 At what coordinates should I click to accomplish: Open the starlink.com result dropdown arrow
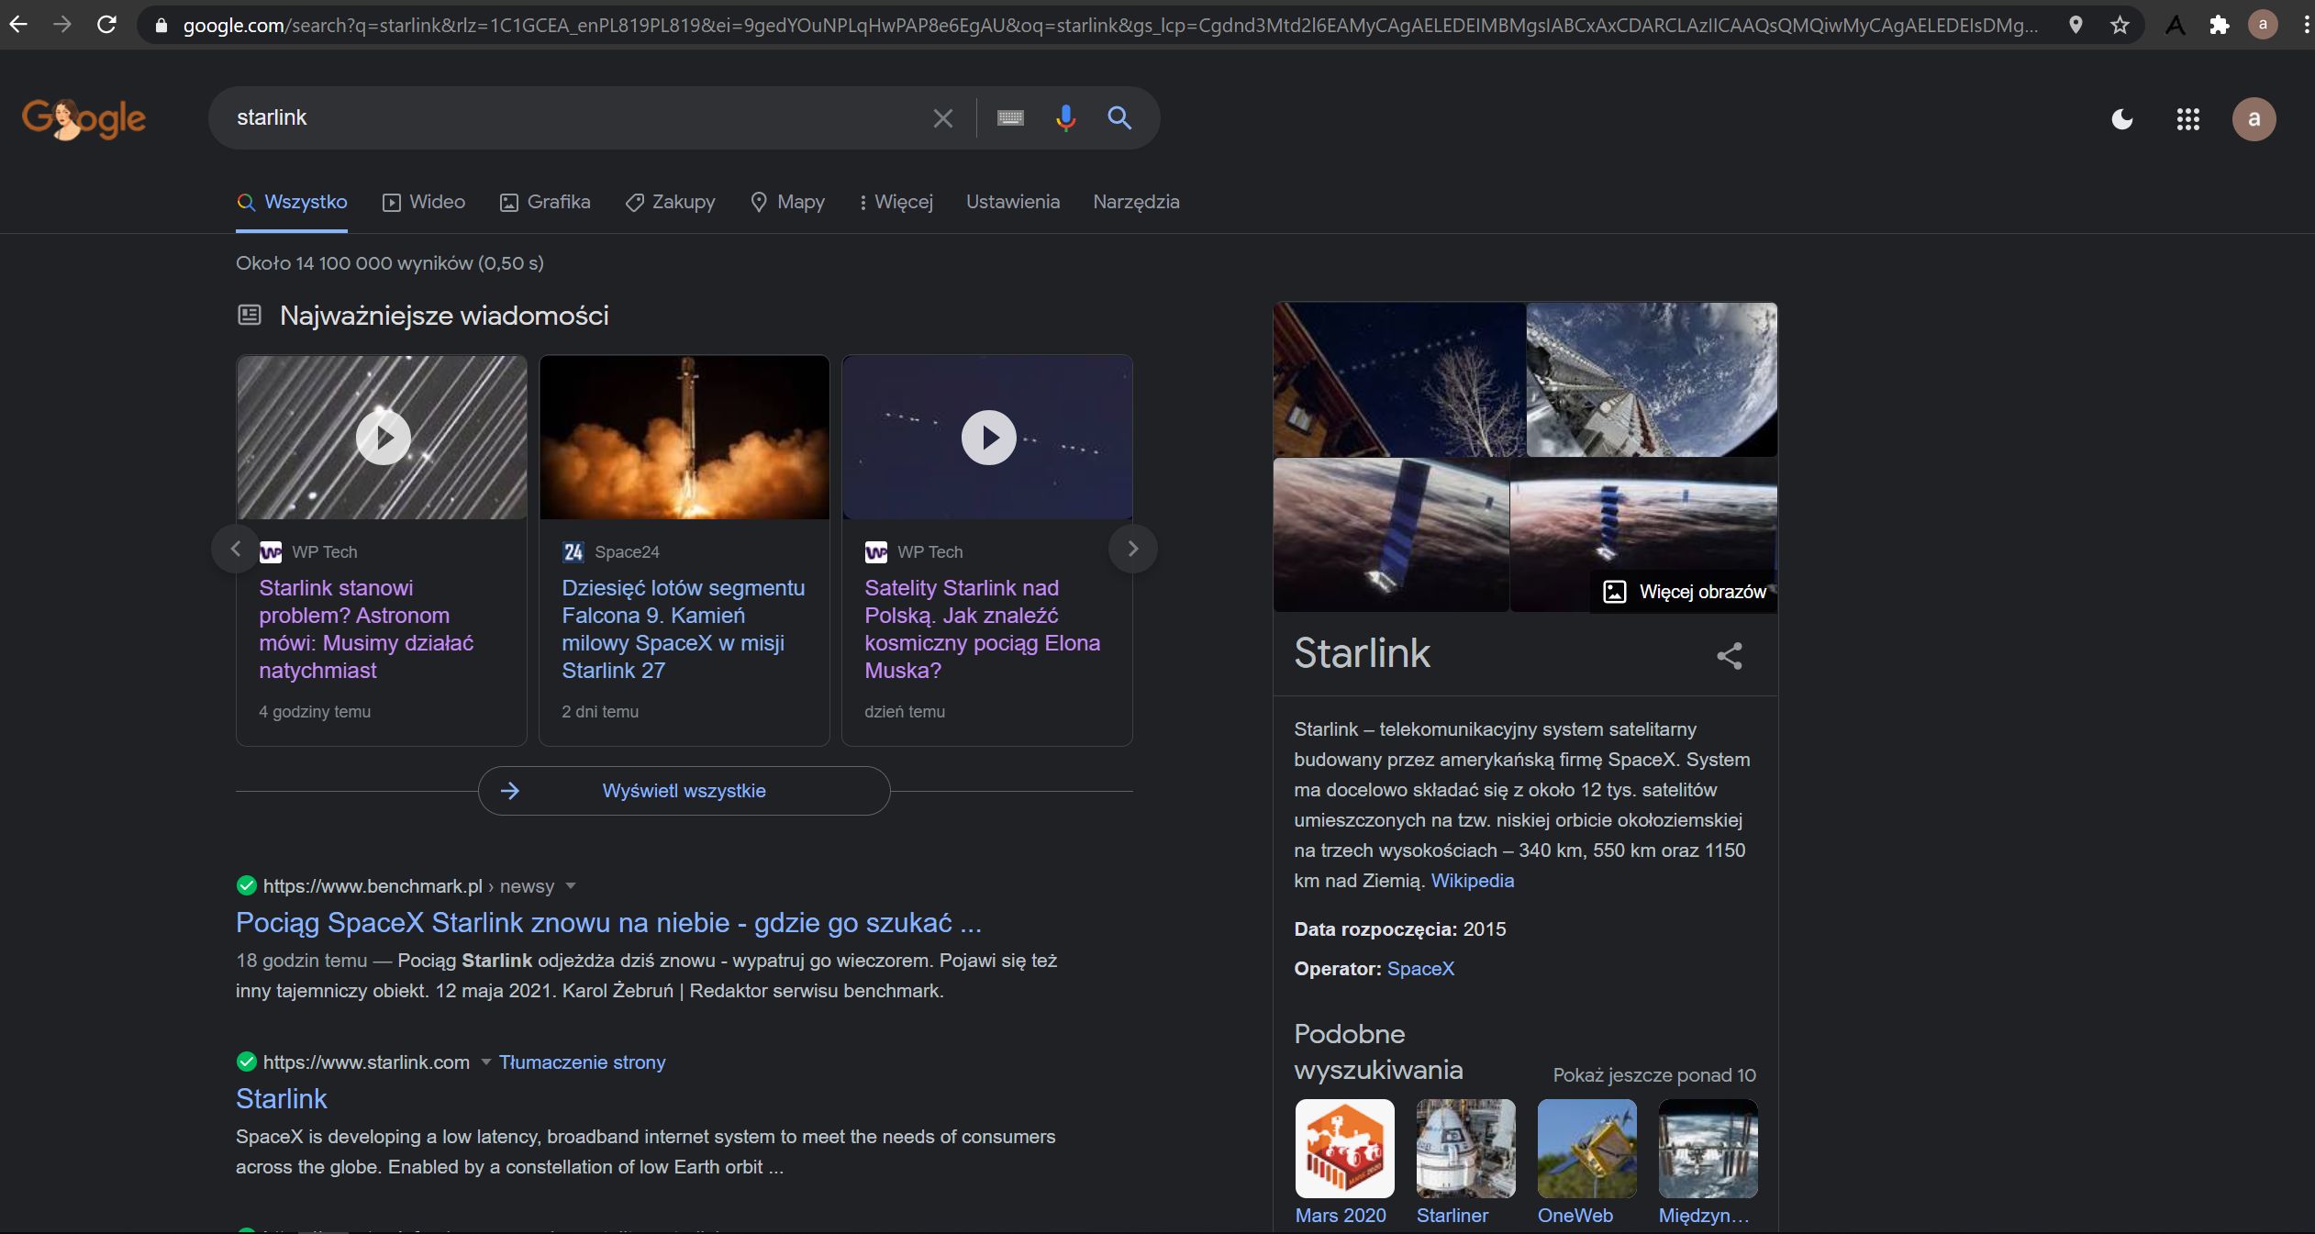(x=485, y=1062)
